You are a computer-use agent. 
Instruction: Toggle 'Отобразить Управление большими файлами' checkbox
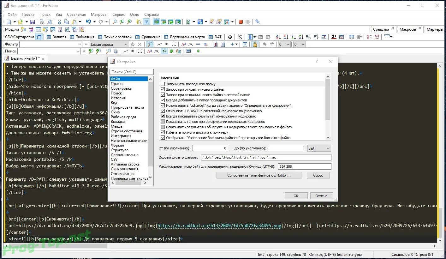163,138
